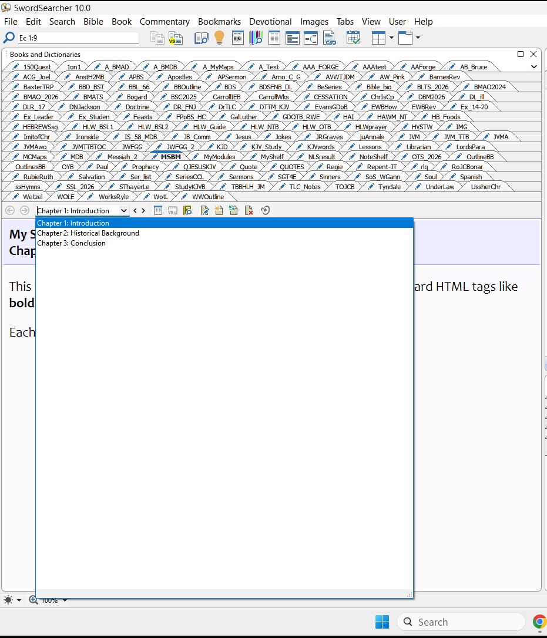Open the Commentary menu

(x=165, y=22)
